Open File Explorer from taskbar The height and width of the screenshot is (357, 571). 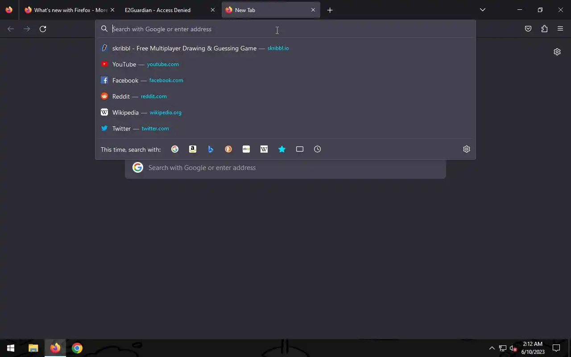pos(33,348)
